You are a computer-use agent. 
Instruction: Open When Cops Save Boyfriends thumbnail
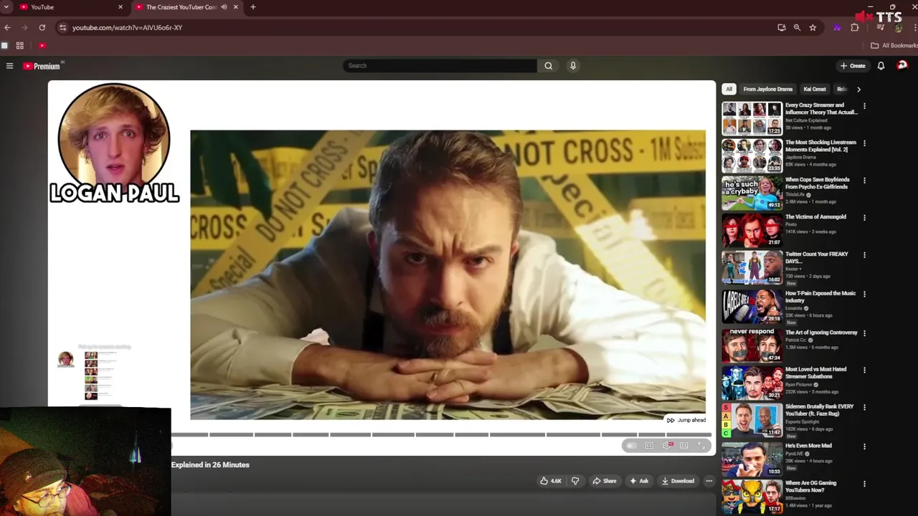tap(752, 193)
